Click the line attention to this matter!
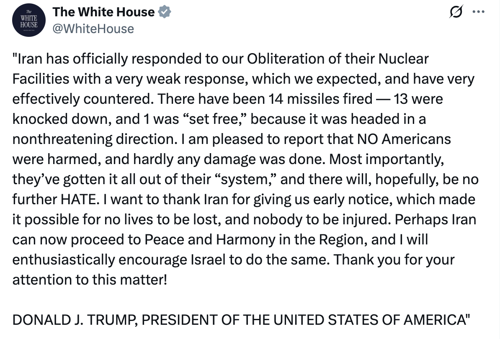The image size is (500, 339). 90,279
